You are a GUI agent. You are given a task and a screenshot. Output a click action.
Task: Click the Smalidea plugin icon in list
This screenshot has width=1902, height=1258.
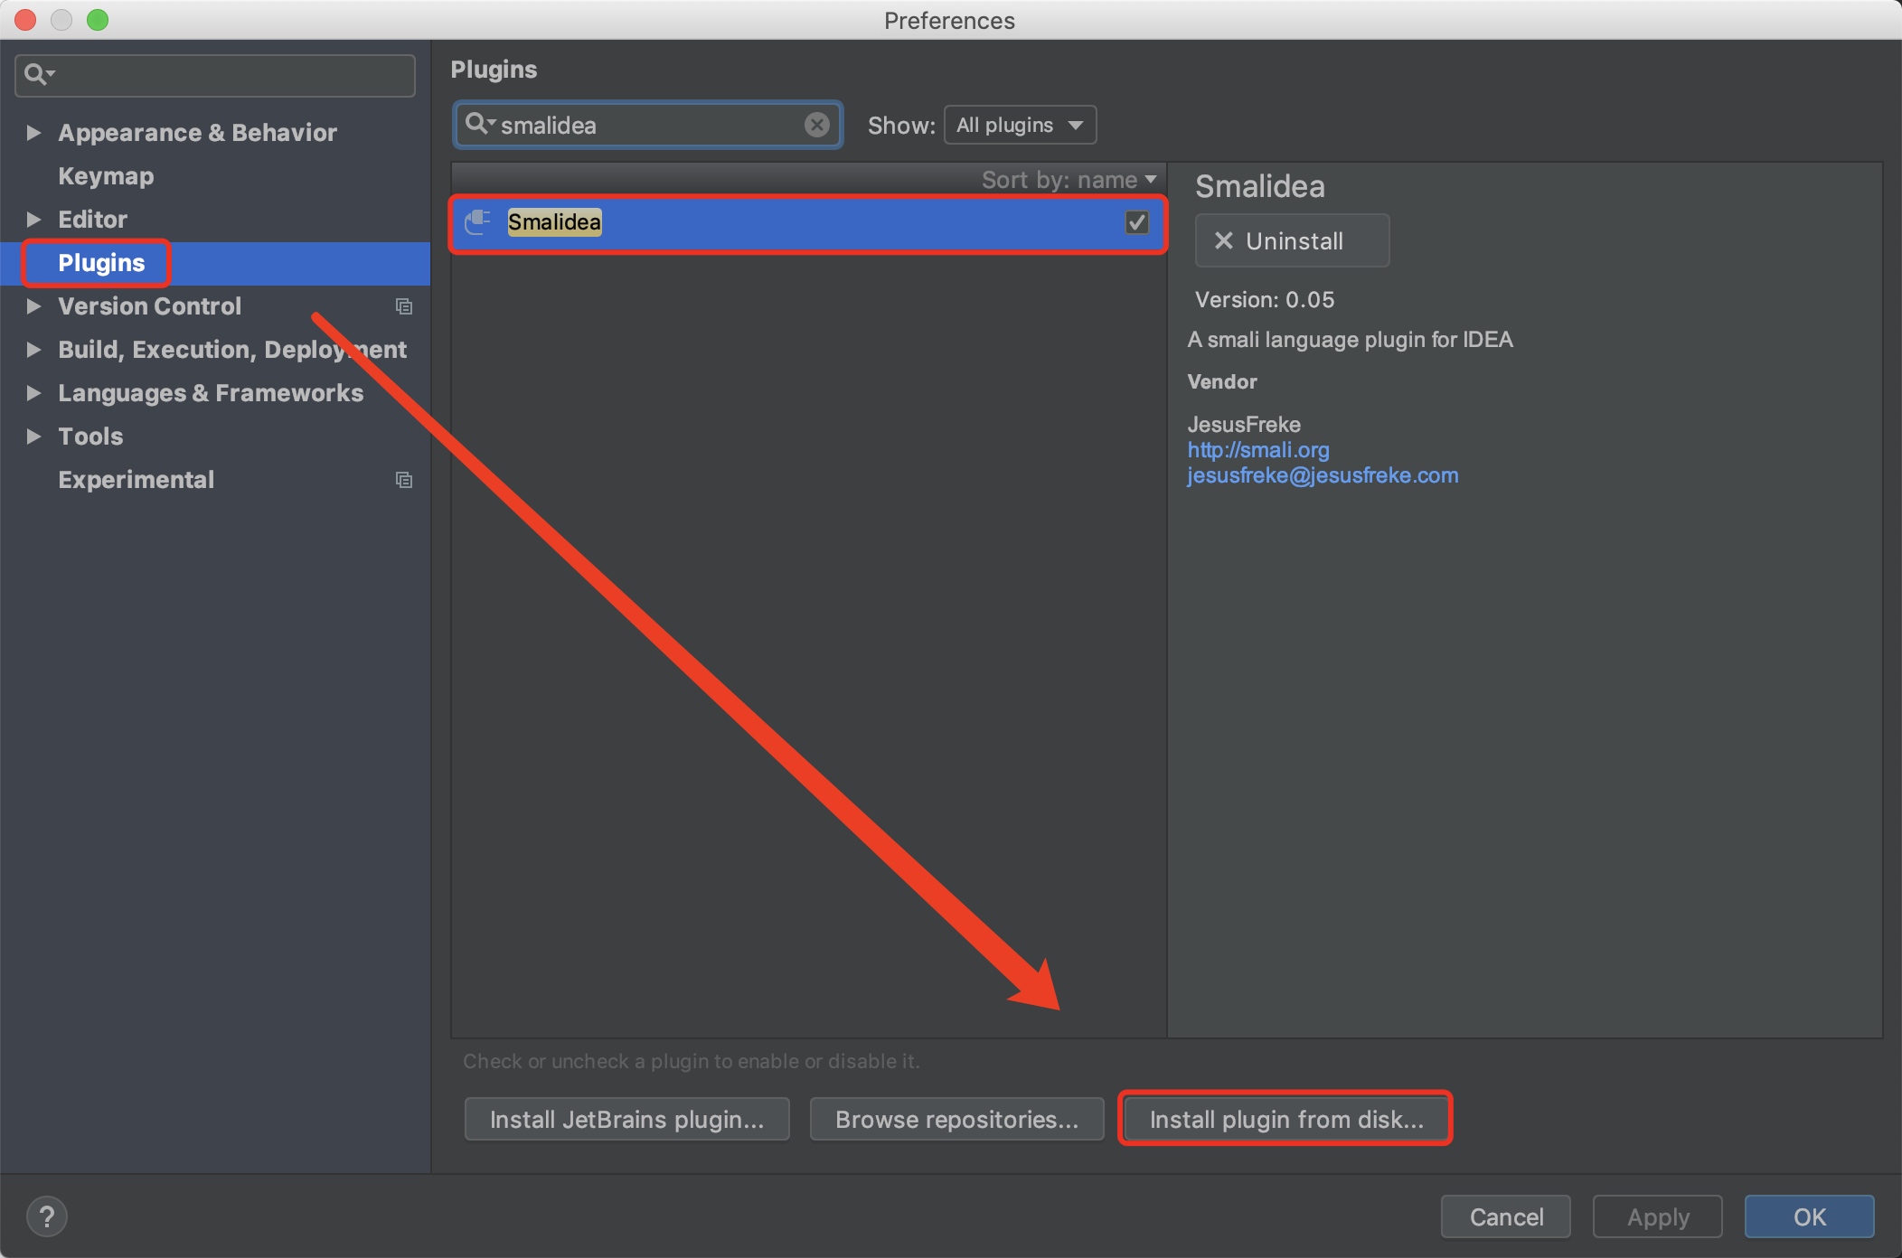tap(477, 221)
